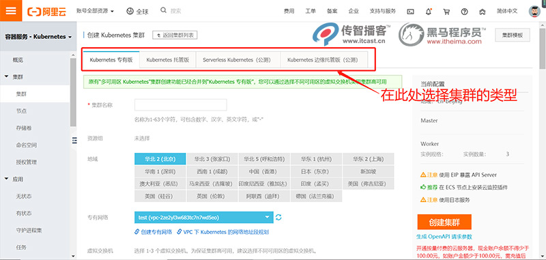The width and height of the screenshot is (546, 260).
Task: Click the search magnifier icon
Action: [x=163, y=10]
